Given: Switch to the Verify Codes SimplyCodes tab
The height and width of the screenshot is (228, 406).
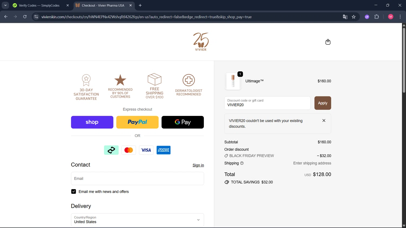Looking at the screenshot, I should click(x=39, y=5).
